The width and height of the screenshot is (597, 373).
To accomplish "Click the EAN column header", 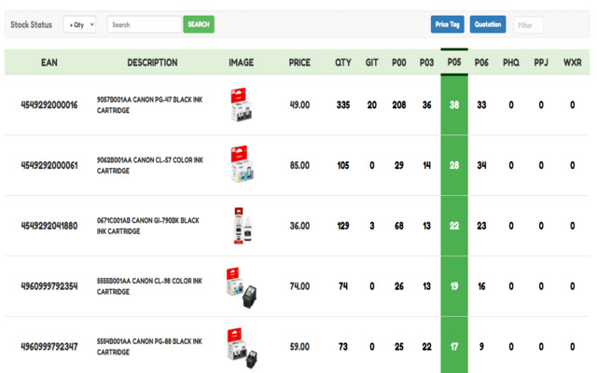I will (x=49, y=62).
